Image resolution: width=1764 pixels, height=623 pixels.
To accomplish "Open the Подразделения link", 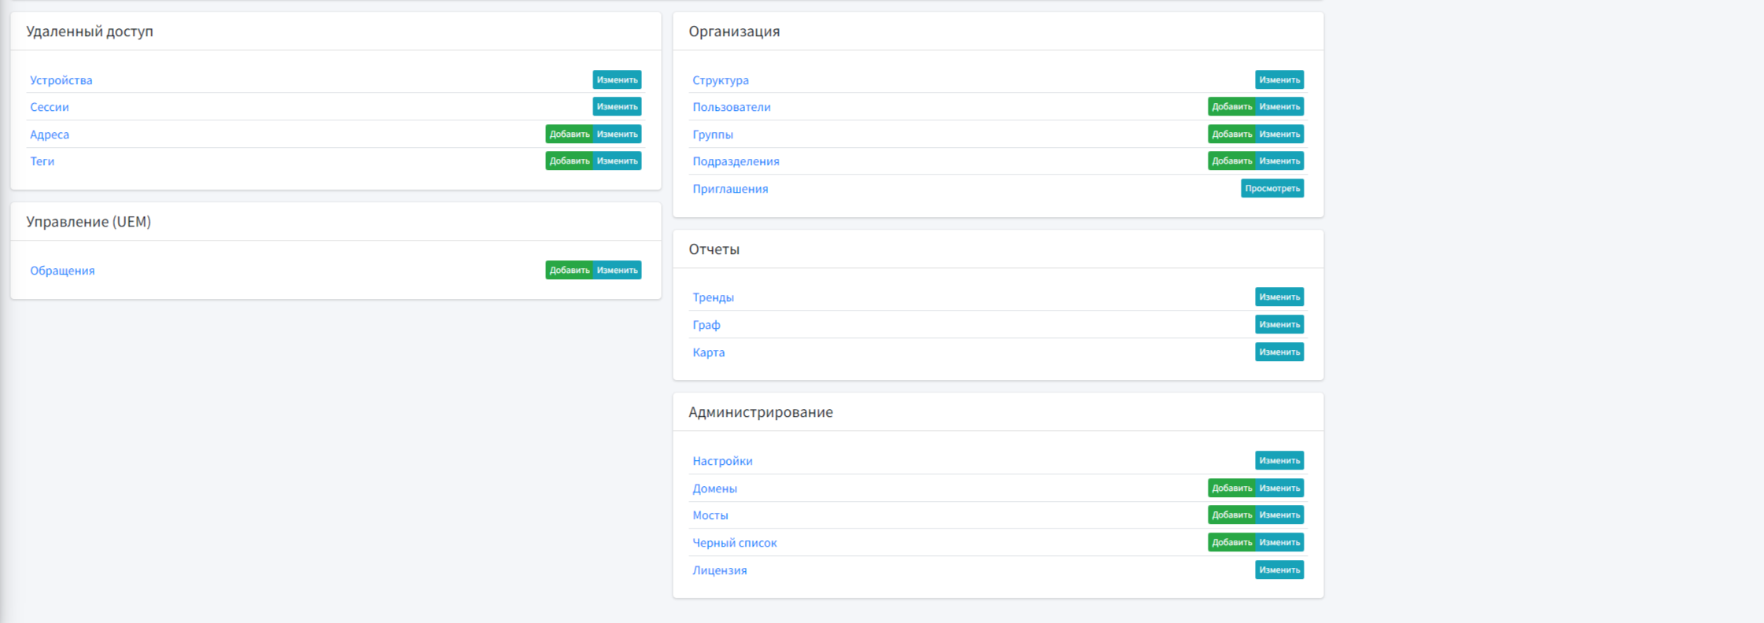I will pyautogui.click(x=736, y=161).
